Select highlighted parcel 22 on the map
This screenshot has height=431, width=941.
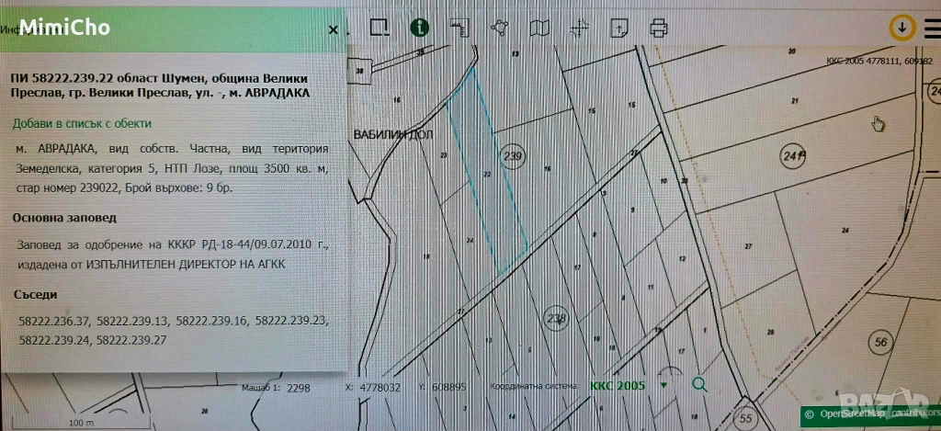click(488, 173)
